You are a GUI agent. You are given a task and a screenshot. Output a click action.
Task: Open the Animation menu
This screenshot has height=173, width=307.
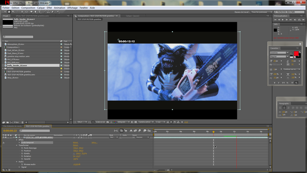click(59, 8)
